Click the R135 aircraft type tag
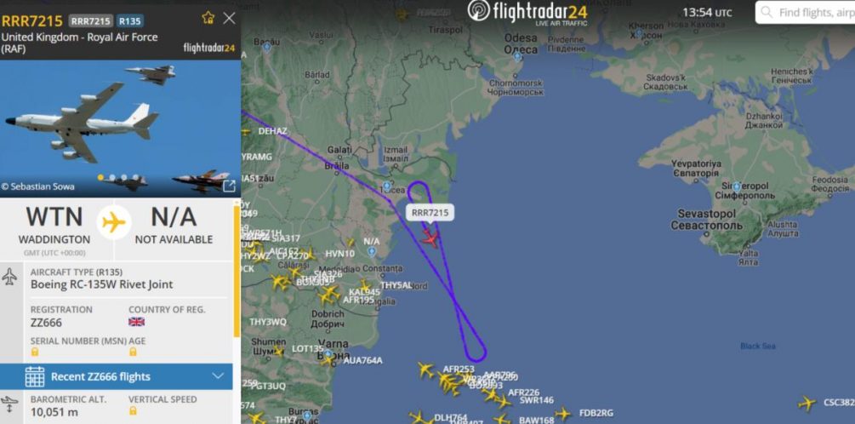 pyautogui.click(x=130, y=21)
